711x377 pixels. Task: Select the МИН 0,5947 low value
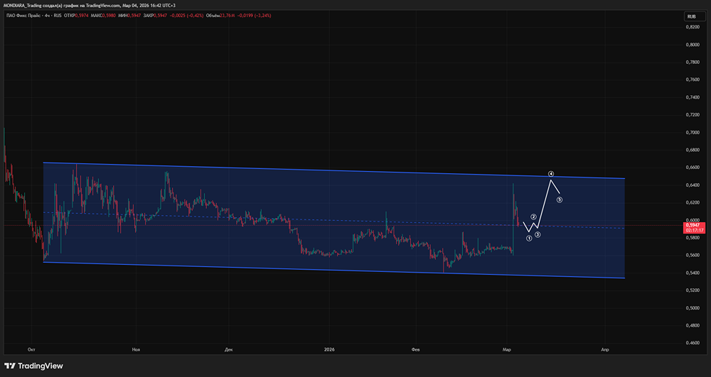coord(128,16)
